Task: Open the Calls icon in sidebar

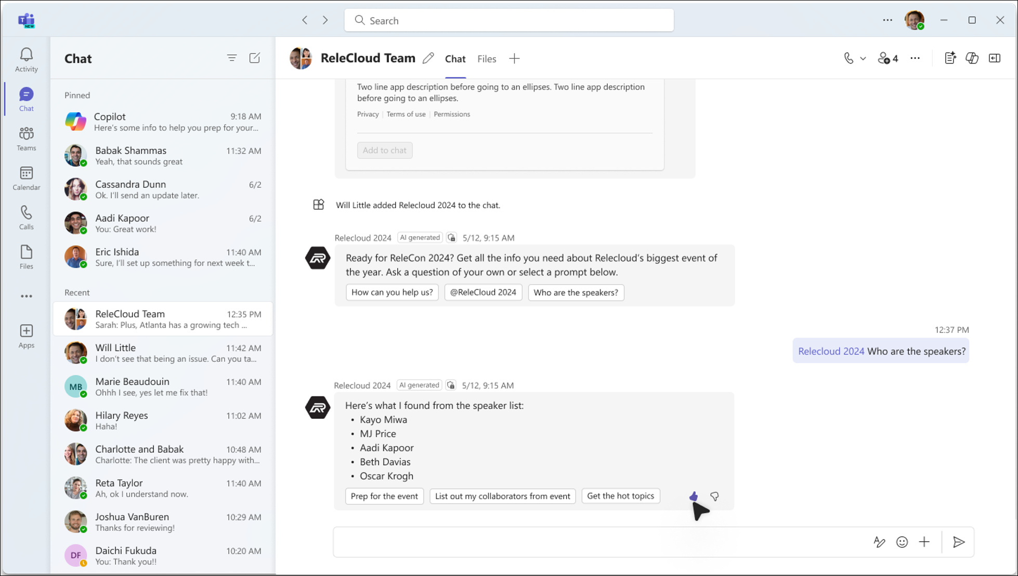Action: [x=26, y=217]
